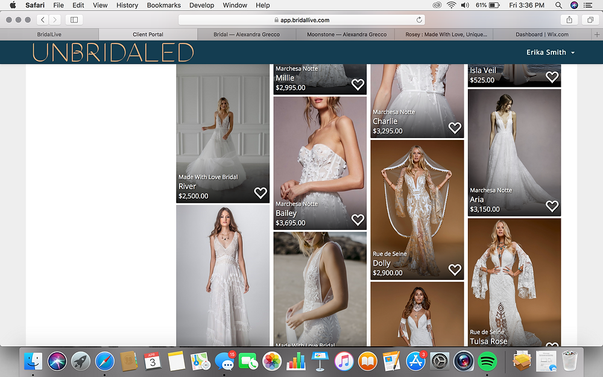The height and width of the screenshot is (377, 603).
Task: Open the Develop menu
Action: pos(201,5)
